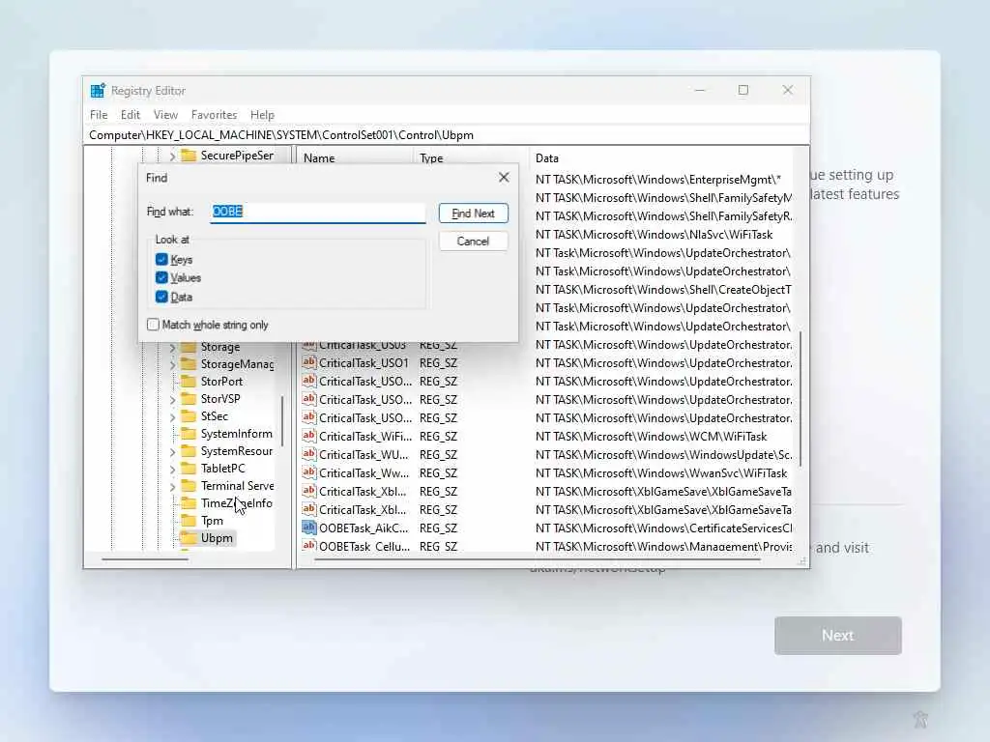This screenshot has width=990, height=742.
Task: Click the OOBETask_Cellu value icon
Action: 308,545
